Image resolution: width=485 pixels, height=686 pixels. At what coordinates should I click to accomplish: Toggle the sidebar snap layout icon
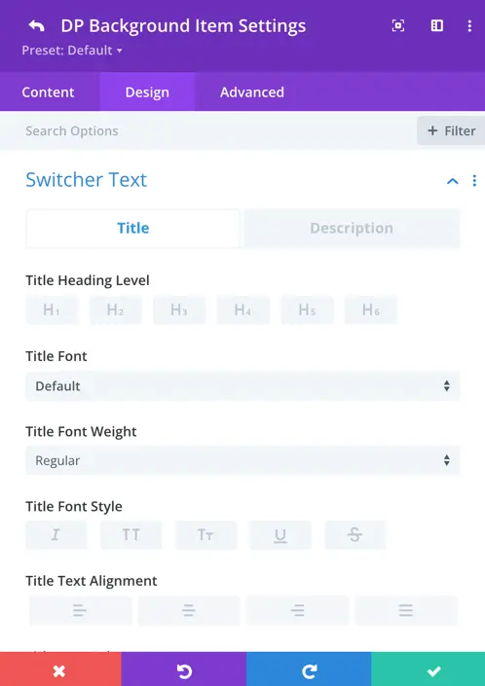coord(437,26)
